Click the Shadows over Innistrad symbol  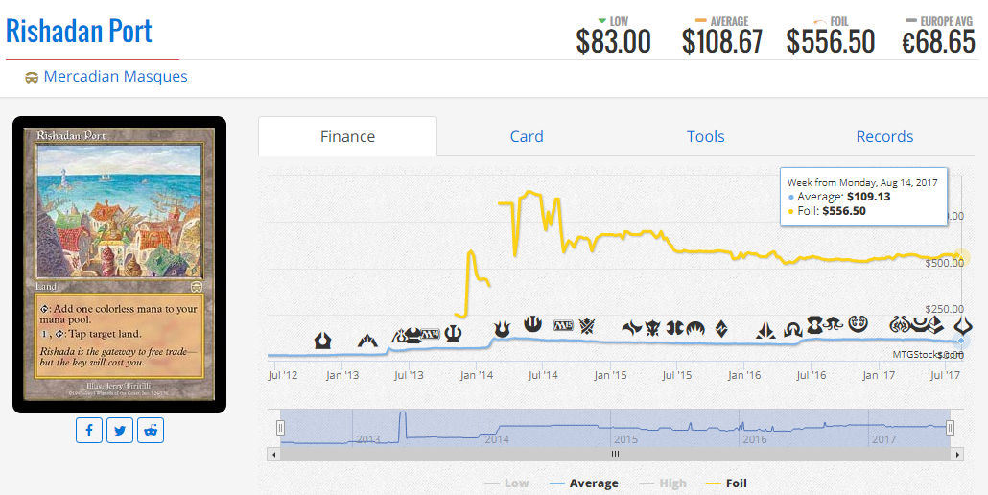tap(793, 331)
